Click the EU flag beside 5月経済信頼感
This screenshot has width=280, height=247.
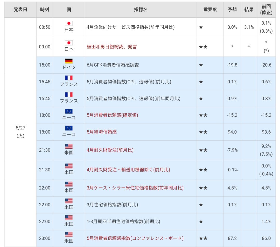coord(69,128)
